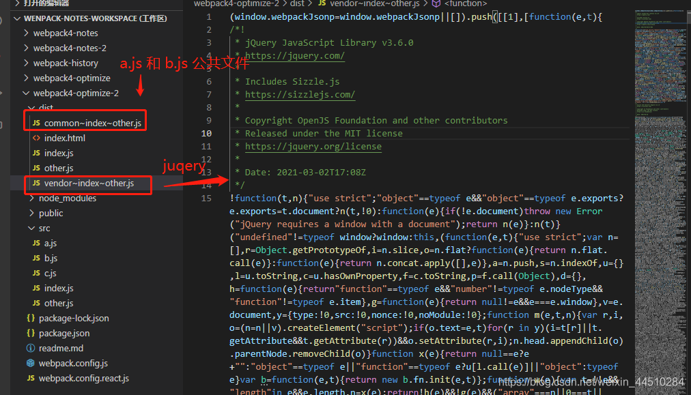The width and height of the screenshot is (691, 395).
Task: Click 'Date: 2021-03-02T17:08Z' comment text
Action: pyautogui.click(x=305, y=172)
